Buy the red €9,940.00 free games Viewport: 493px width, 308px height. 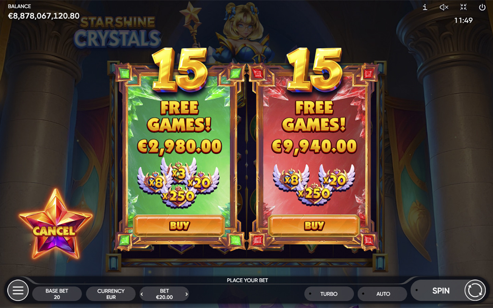(x=314, y=226)
